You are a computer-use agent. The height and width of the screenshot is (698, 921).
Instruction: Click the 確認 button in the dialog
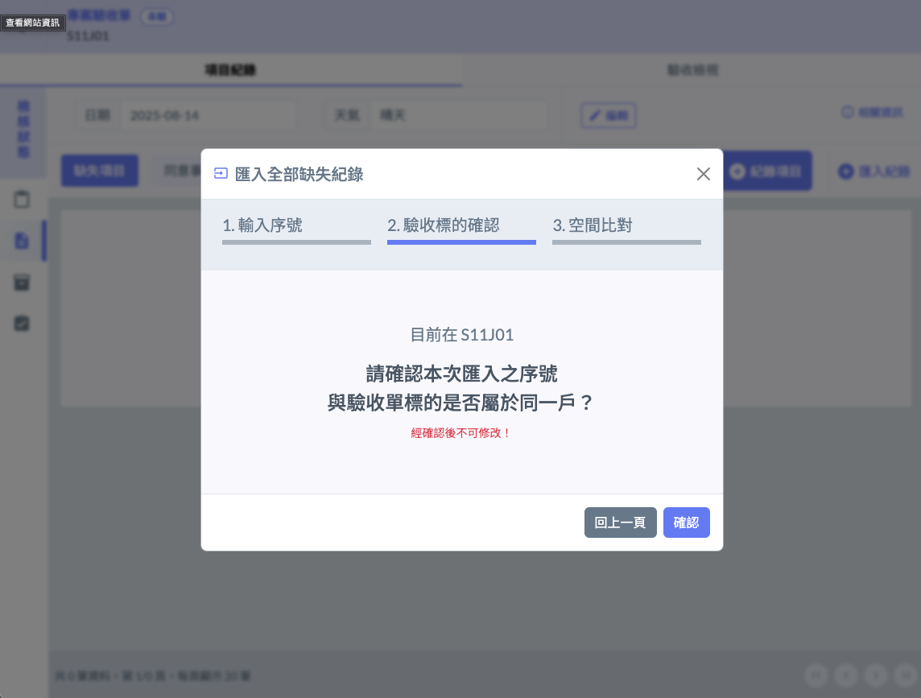click(x=686, y=522)
